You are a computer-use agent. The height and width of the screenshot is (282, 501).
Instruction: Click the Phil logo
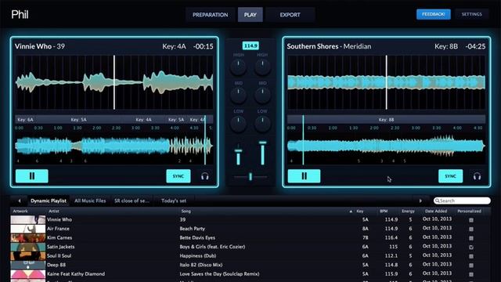pos(20,15)
